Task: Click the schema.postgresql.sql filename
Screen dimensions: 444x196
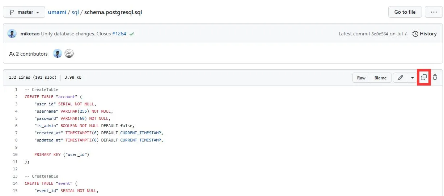Action: point(113,12)
